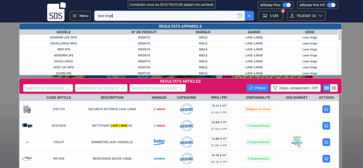Select the WDD 130 WPS model row
The height and width of the screenshot is (168, 363).
(179, 67)
